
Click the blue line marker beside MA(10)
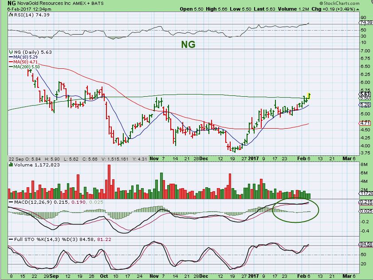11,57
